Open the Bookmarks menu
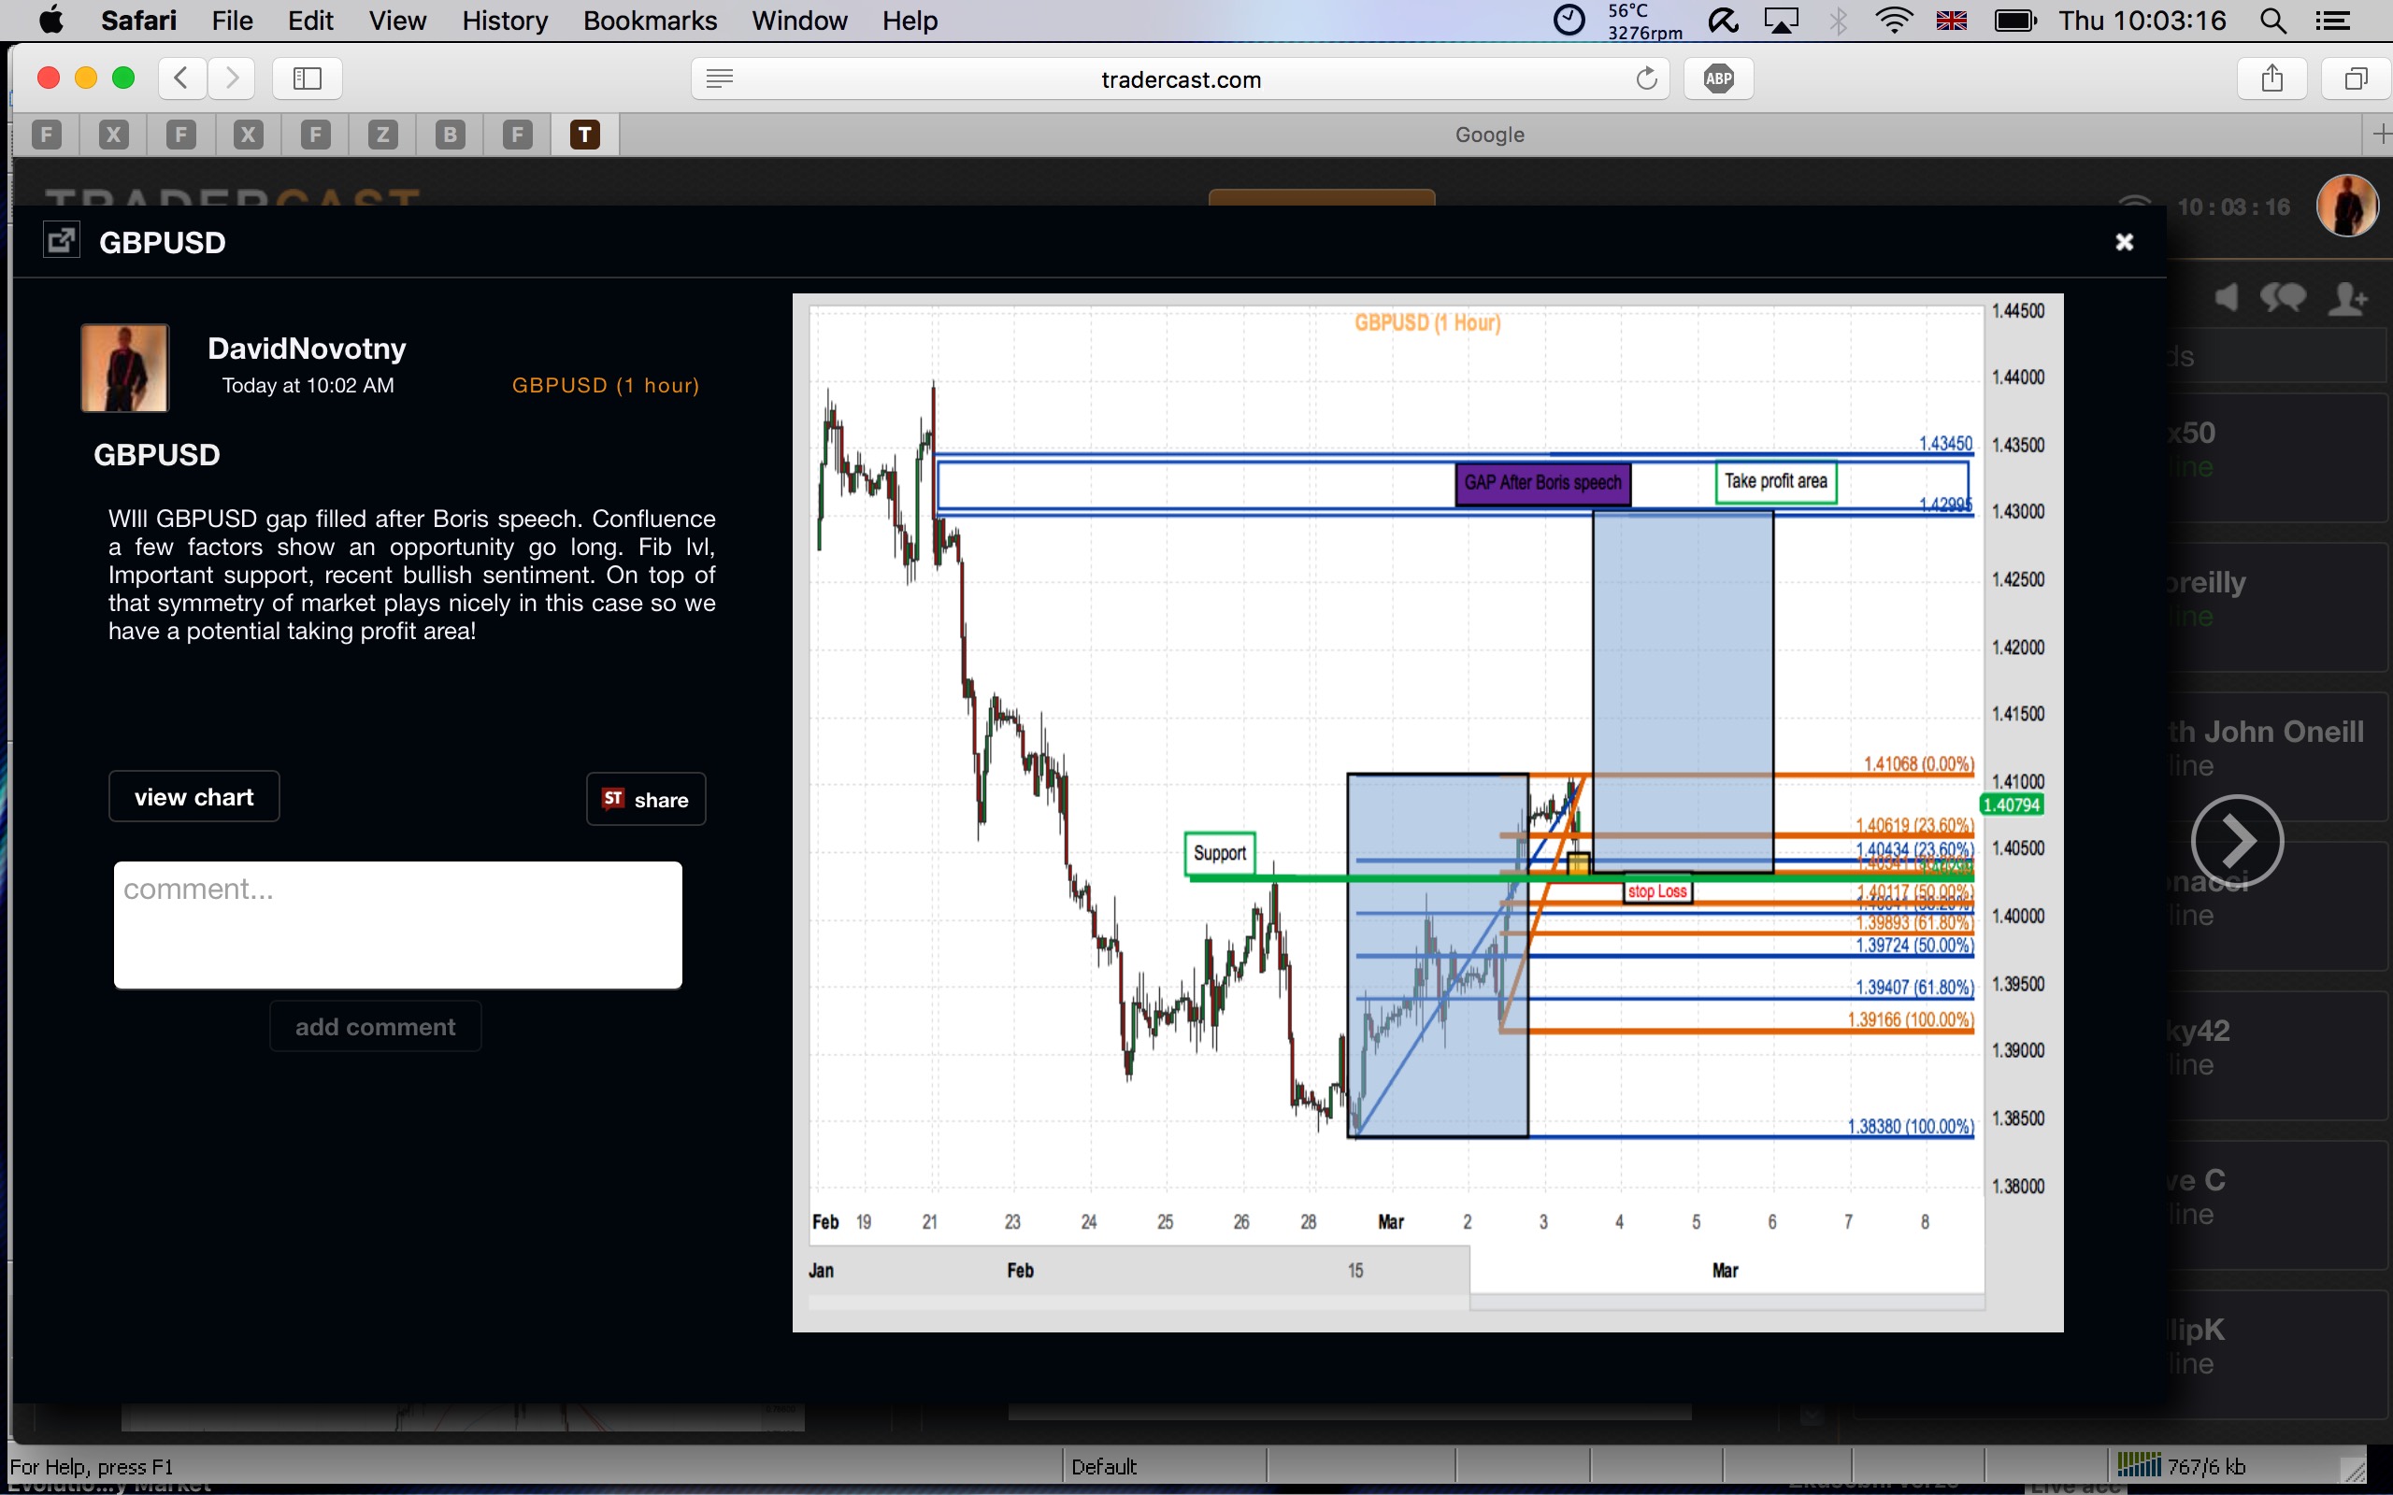This screenshot has width=2393, height=1495. (650, 20)
